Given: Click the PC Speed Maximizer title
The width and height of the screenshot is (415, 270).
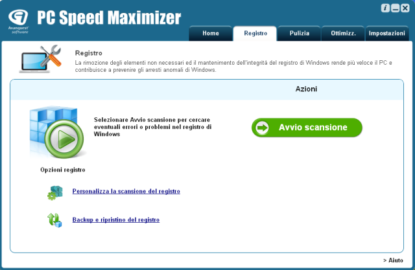Looking at the screenshot, I should coord(109,17).
